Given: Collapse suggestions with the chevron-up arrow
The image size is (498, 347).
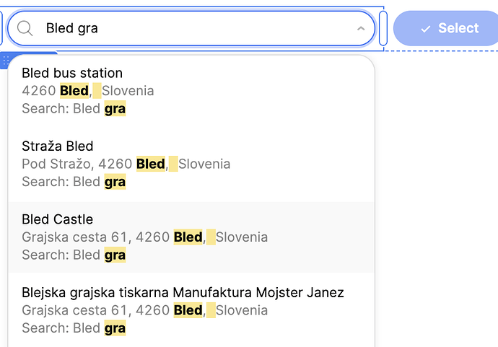Looking at the screenshot, I should pos(361,29).
